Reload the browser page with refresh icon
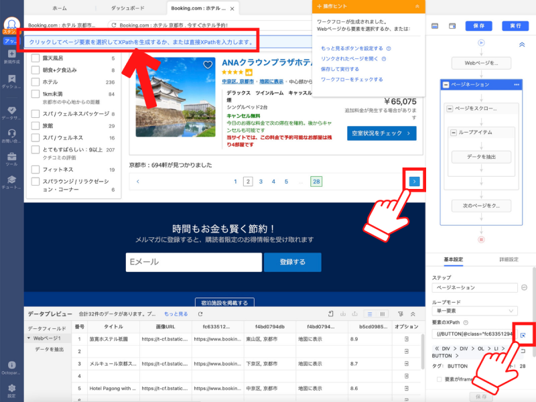The width and height of the screenshot is (536, 402). click(x=114, y=25)
